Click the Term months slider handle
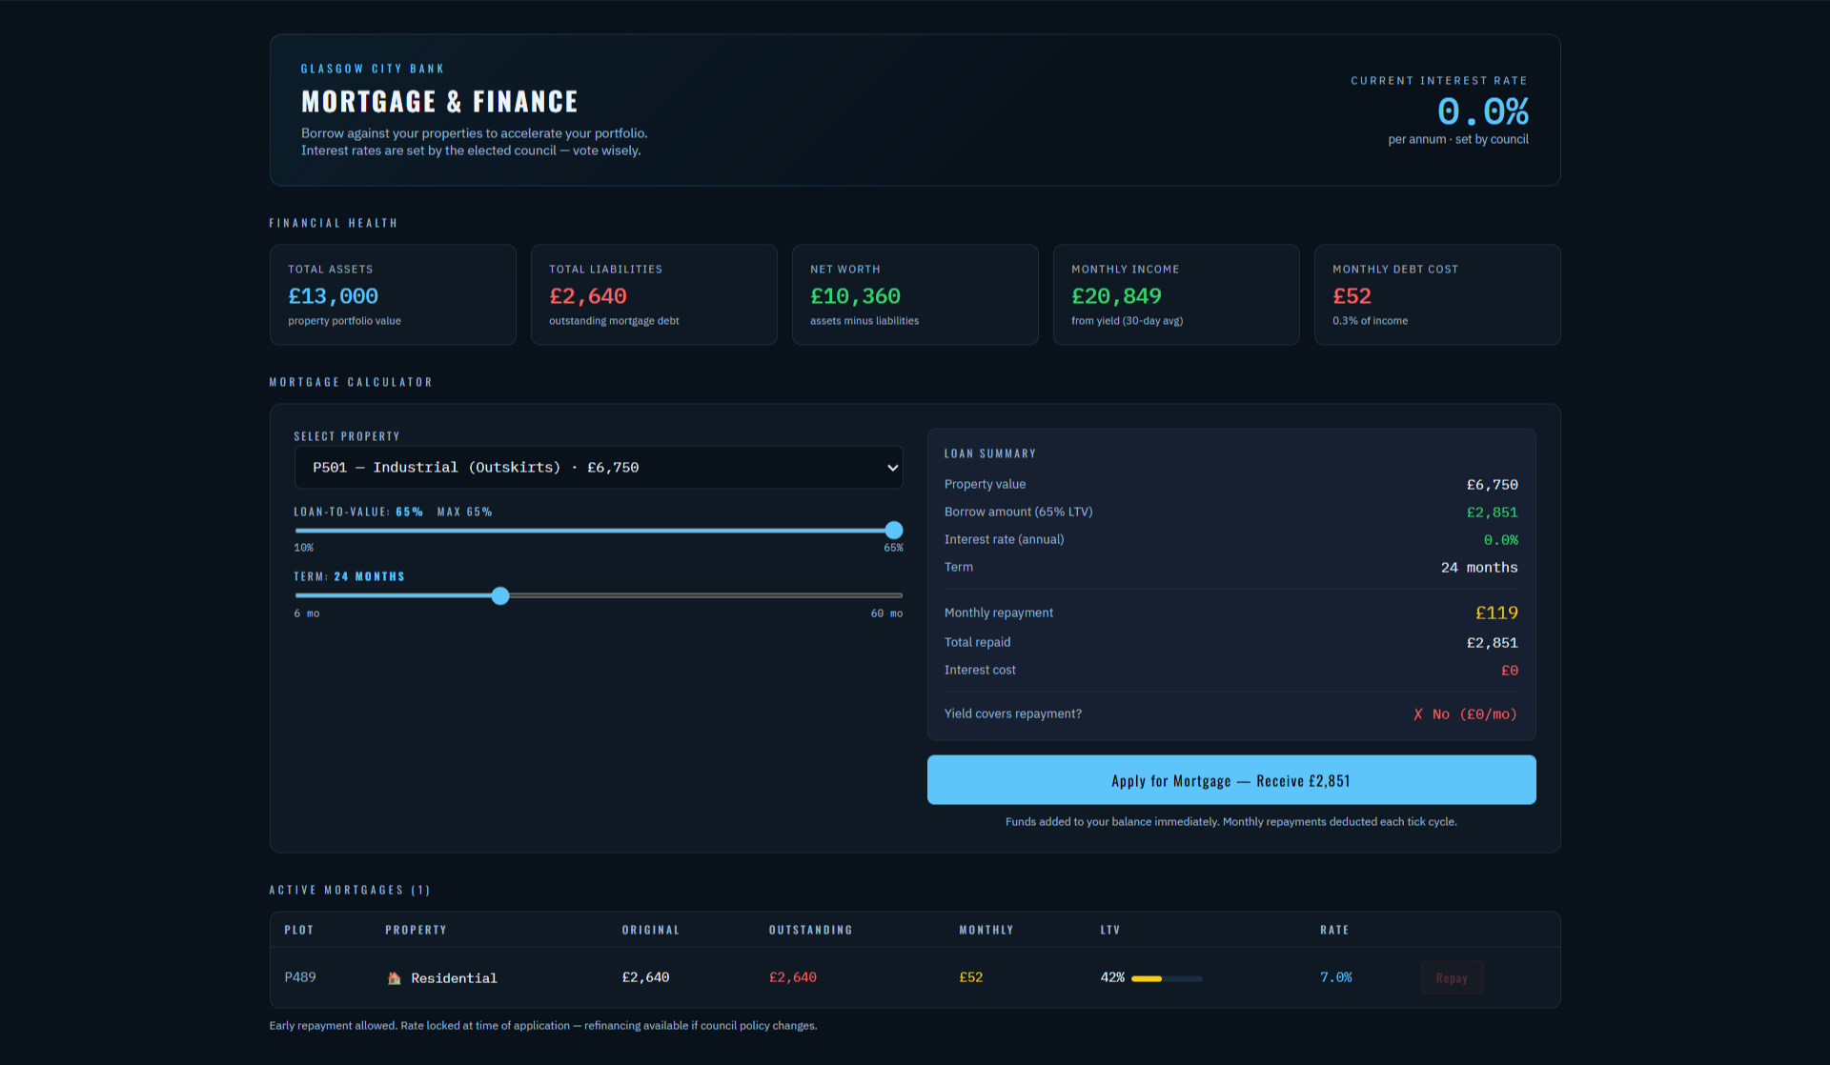1830x1065 pixels. [x=500, y=596]
